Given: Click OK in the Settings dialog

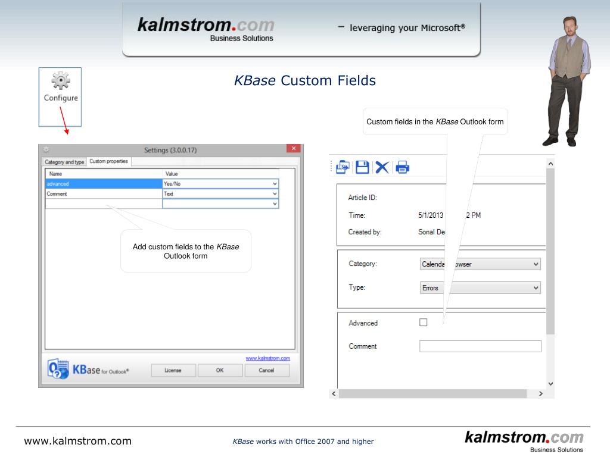Looking at the screenshot, I should point(220,370).
